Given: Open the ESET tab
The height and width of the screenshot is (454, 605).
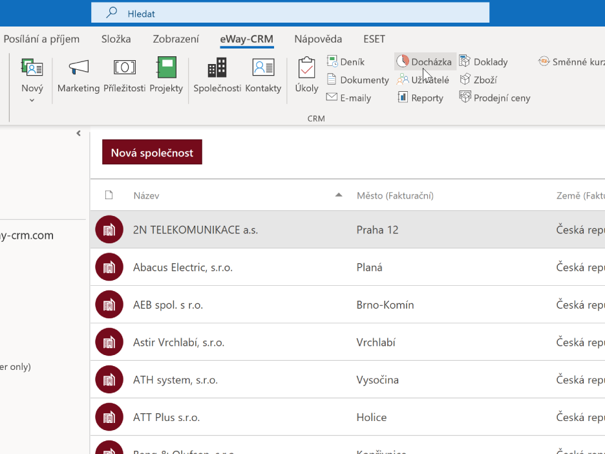Looking at the screenshot, I should [x=374, y=39].
